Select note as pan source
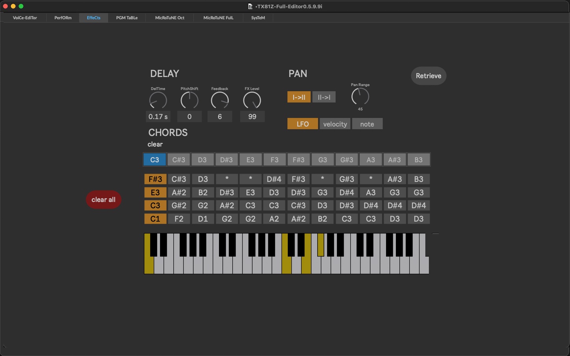The image size is (570, 356). click(x=367, y=124)
